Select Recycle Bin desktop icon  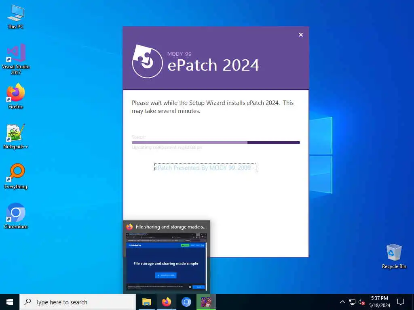coord(394,256)
